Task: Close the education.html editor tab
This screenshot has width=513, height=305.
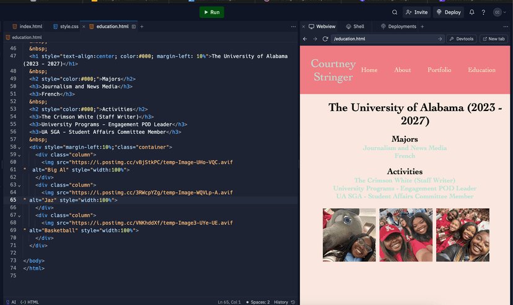Action: coord(133,27)
